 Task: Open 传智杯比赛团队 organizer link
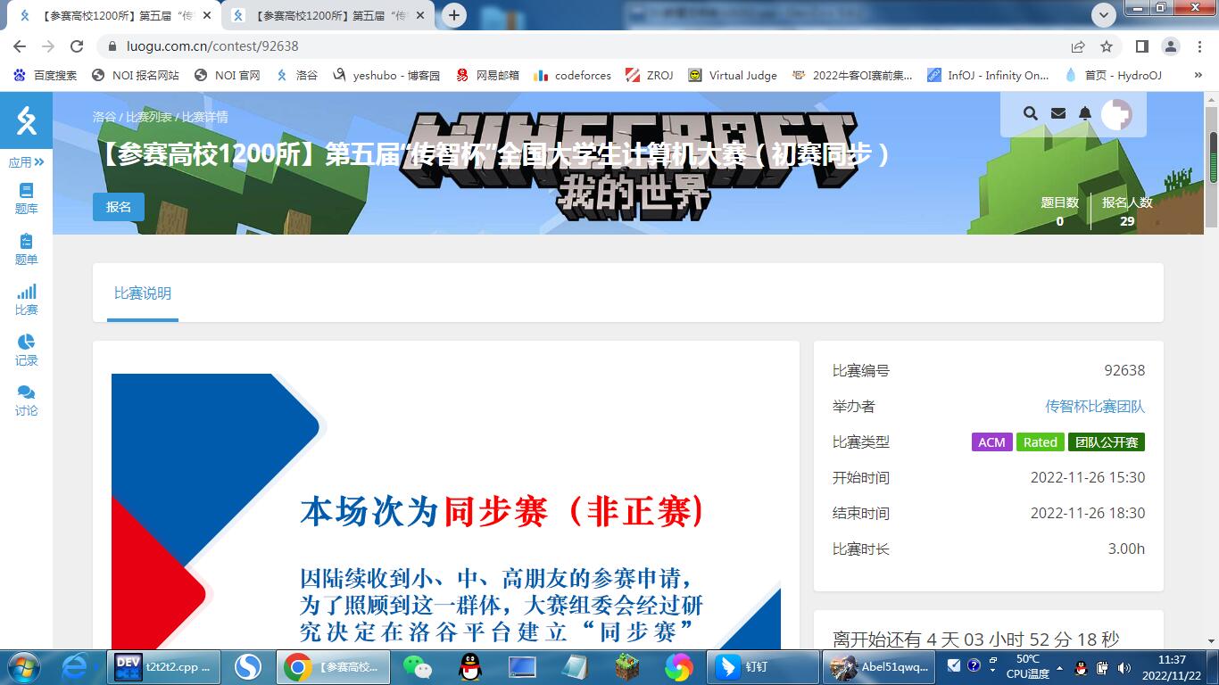1095,407
